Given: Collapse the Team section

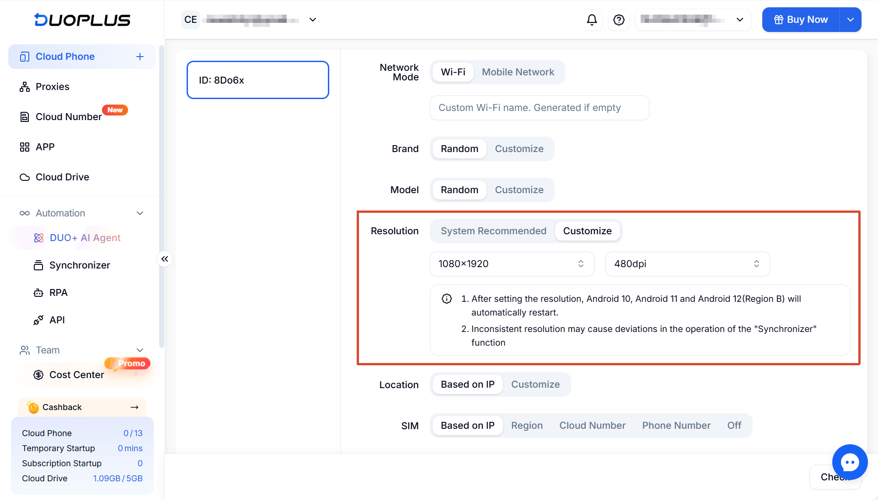Looking at the screenshot, I should tap(140, 350).
